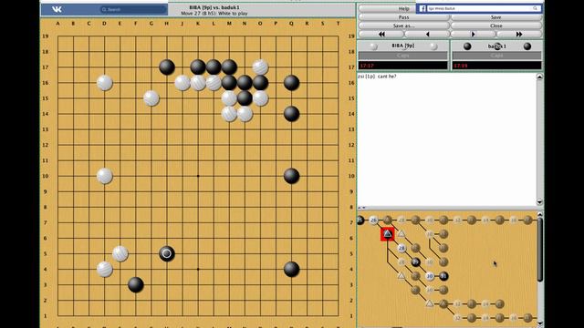584x328 pixels.
Task: Click the baduk1 player name
Action: point(496,46)
